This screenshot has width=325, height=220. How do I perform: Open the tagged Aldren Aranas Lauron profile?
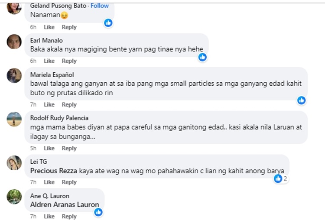click(65, 204)
